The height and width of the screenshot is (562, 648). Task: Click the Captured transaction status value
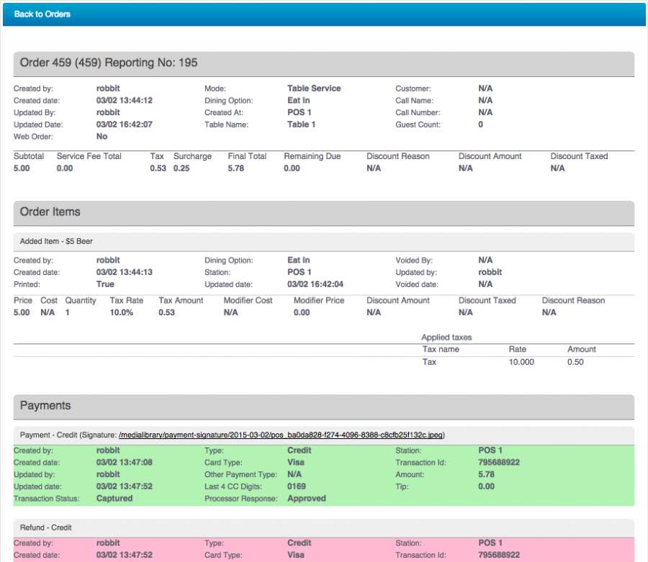[x=115, y=499]
